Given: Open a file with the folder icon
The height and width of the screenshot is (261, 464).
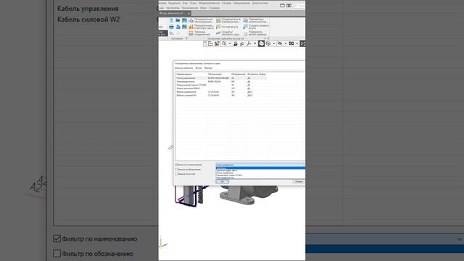Looking at the screenshot, I should [178, 20].
